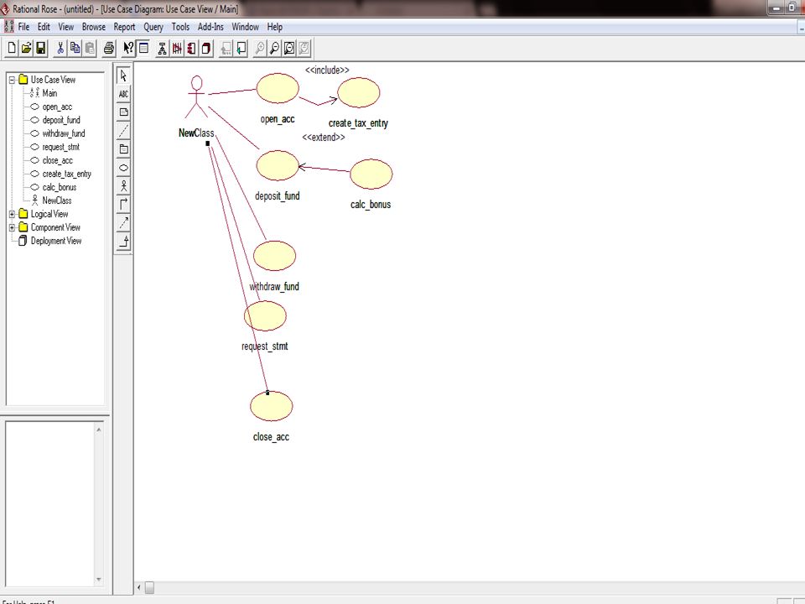This screenshot has height=604, width=805.
Task: Select calc_bonus in the browser tree
Action: tap(59, 187)
